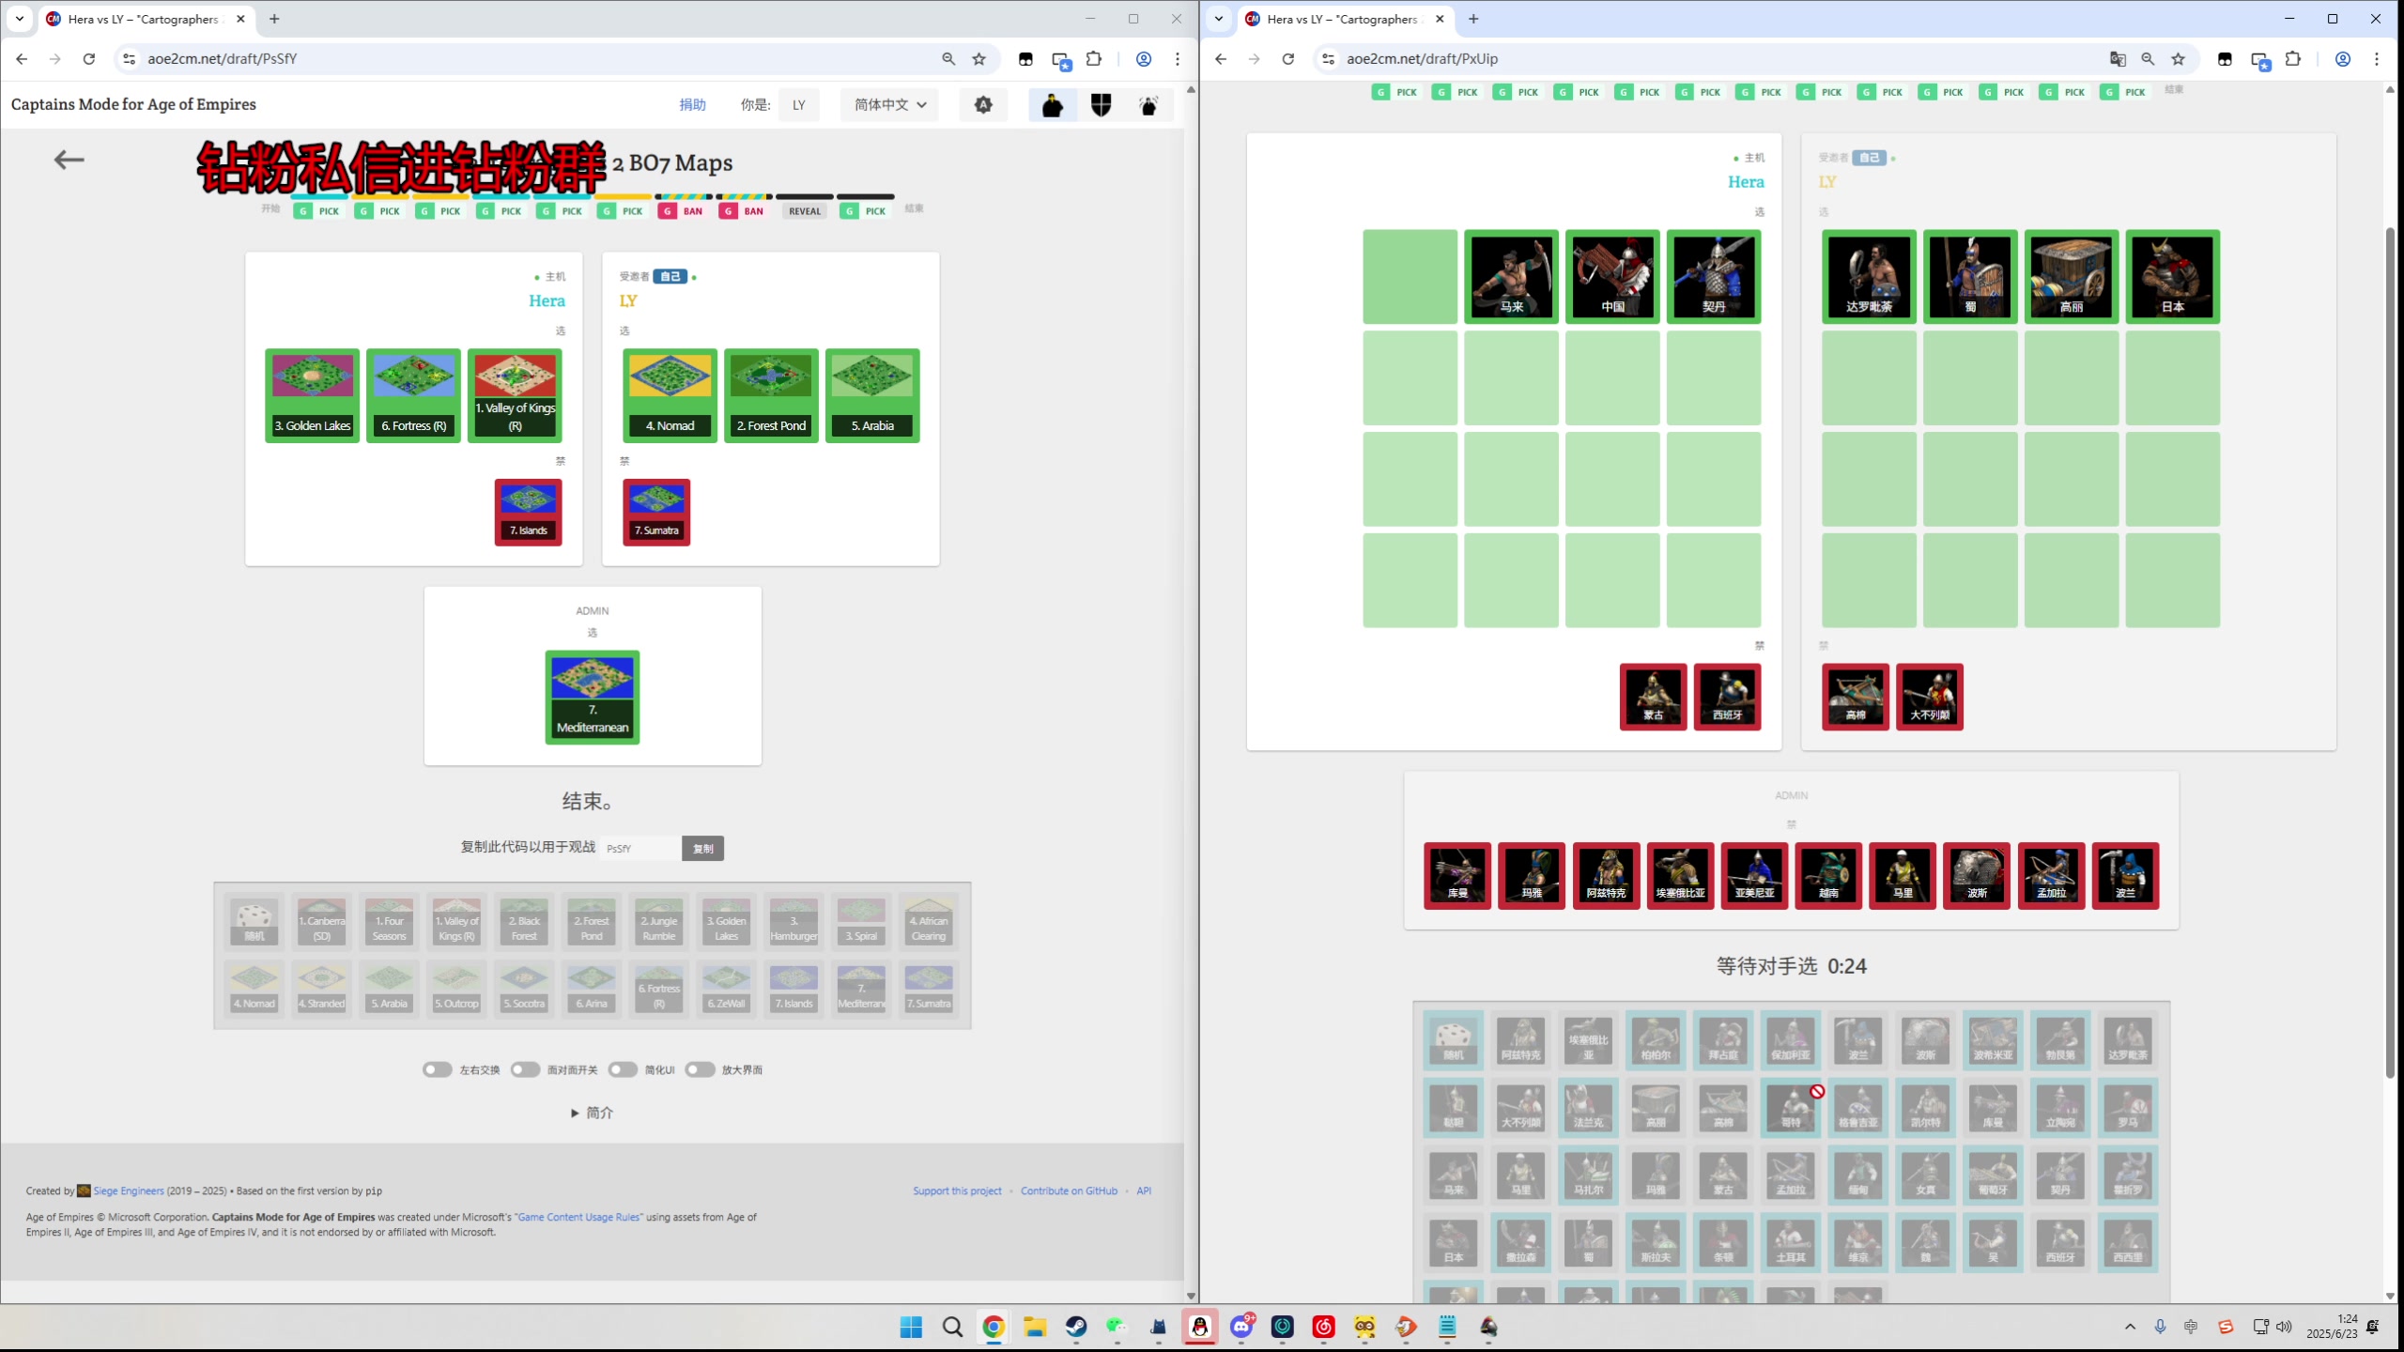Viewport: 2404px width, 1352px height.
Task: Select 维京 civilization in selection grid
Action: 1858,1242
